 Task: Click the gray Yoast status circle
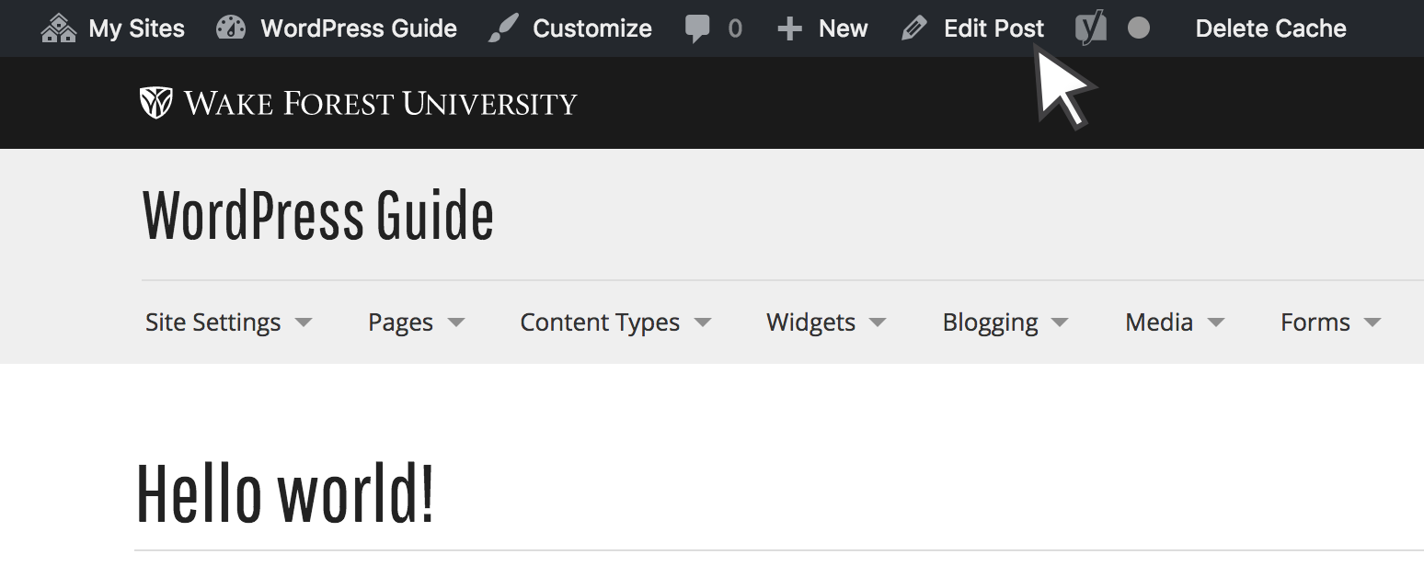pos(1139,28)
